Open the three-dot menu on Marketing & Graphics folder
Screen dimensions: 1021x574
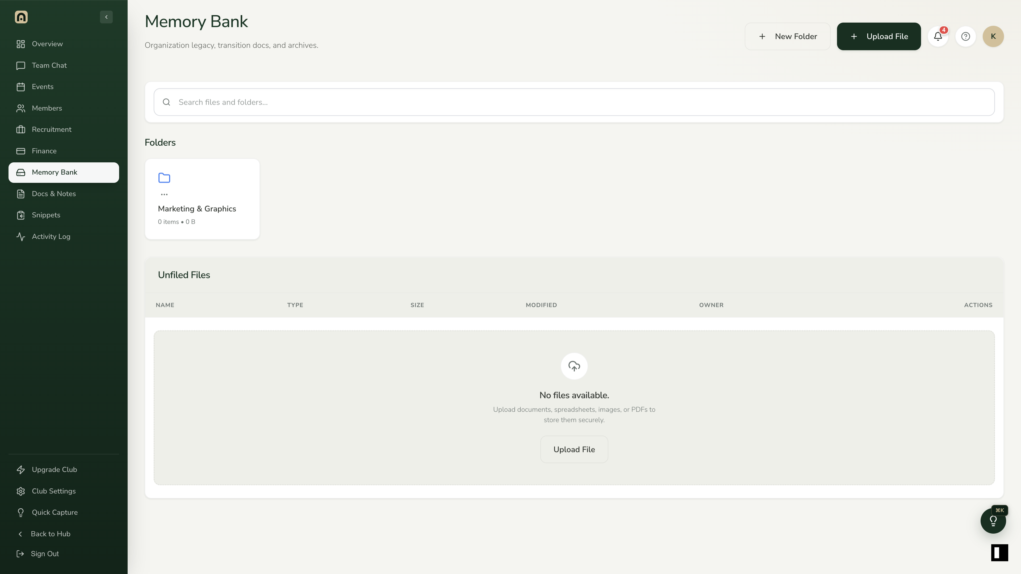point(164,195)
